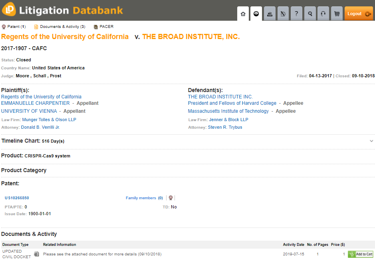
Task: Click the ruler and pencil toolbar icon
Action: (x=283, y=13)
